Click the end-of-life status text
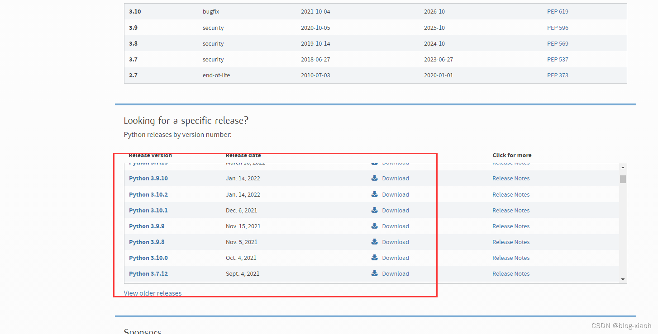This screenshot has height=334, width=658. 216,75
